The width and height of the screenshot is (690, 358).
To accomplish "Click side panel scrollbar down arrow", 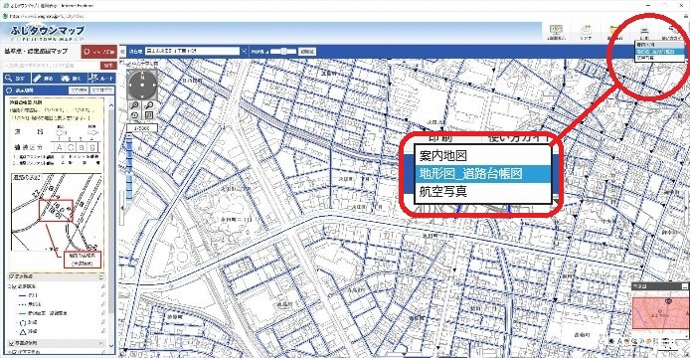I will pos(111,345).
